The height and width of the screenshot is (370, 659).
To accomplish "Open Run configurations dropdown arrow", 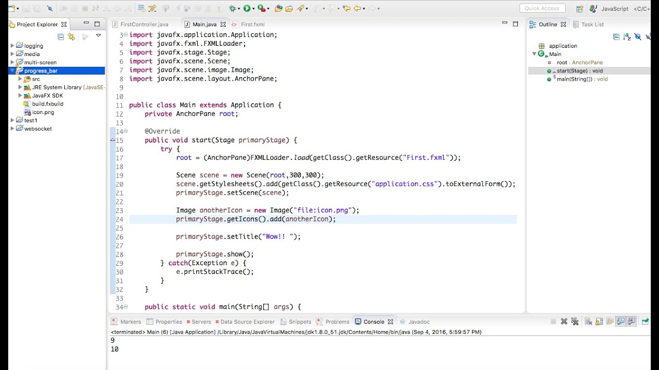I will [253, 9].
